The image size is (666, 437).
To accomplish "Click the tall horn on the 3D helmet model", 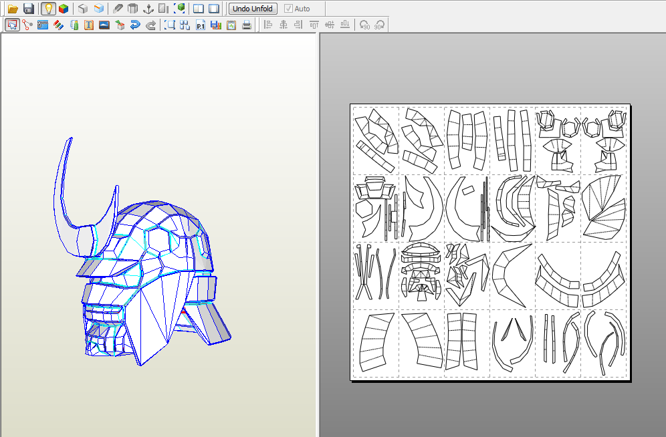I will tap(60, 195).
